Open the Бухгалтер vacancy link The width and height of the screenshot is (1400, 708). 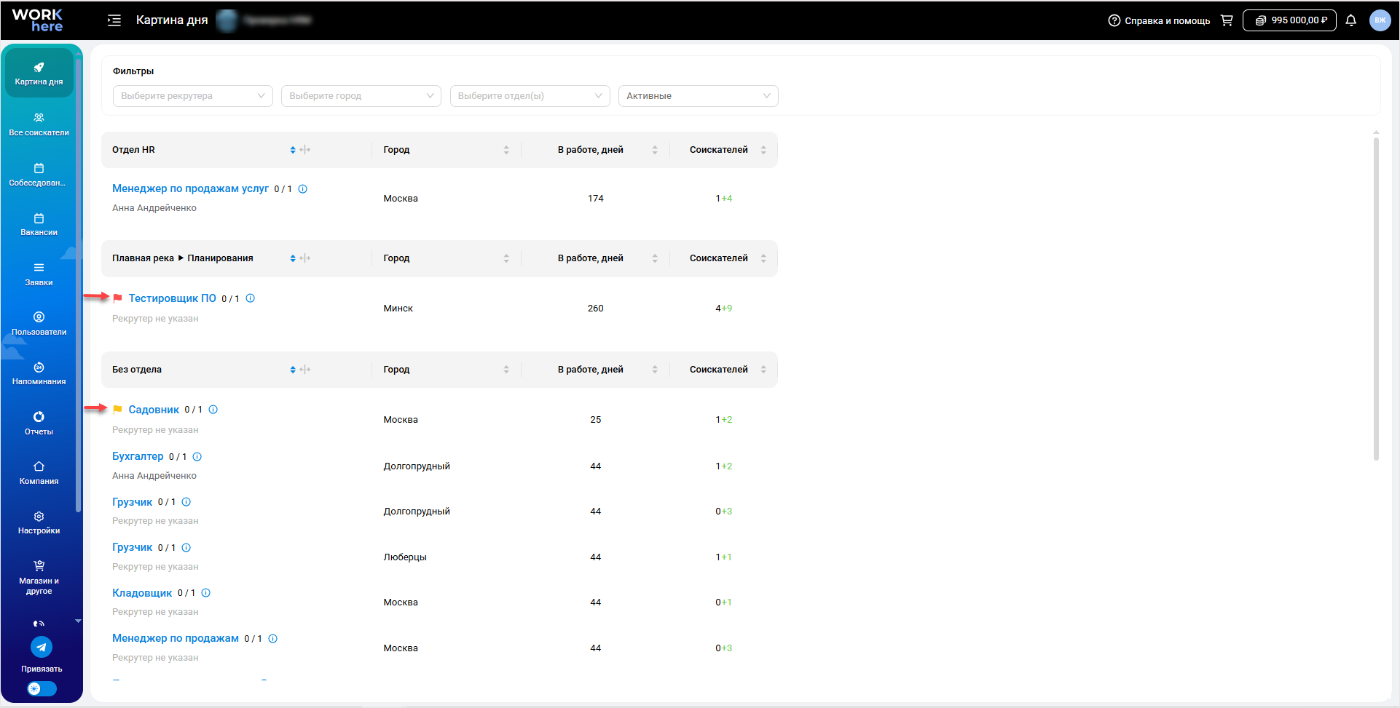point(138,456)
